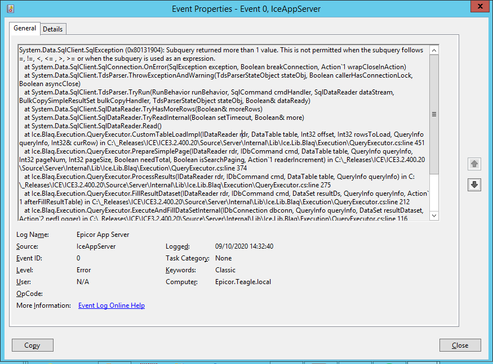
Task: Click Log Name value 'Epicor App Server'
Action: point(103,235)
